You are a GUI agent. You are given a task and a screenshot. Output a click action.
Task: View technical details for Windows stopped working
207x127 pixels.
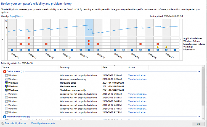137,79
